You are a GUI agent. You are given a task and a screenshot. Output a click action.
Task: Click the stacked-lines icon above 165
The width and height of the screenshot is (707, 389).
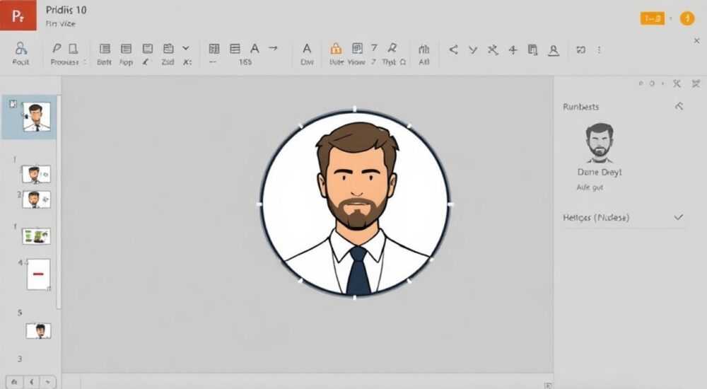tap(235, 49)
